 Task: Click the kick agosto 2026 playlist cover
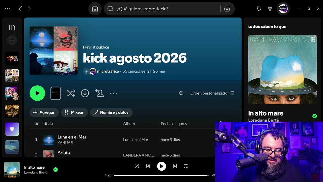click(x=53, y=51)
